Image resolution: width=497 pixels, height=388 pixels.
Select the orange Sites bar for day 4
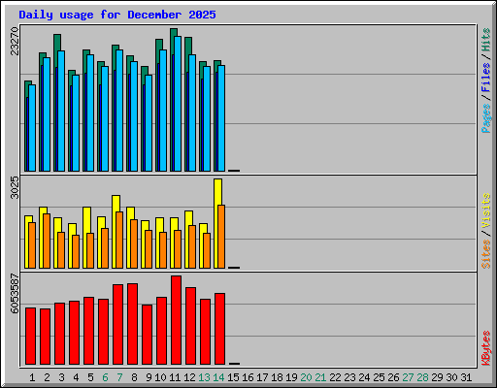tap(76, 251)
